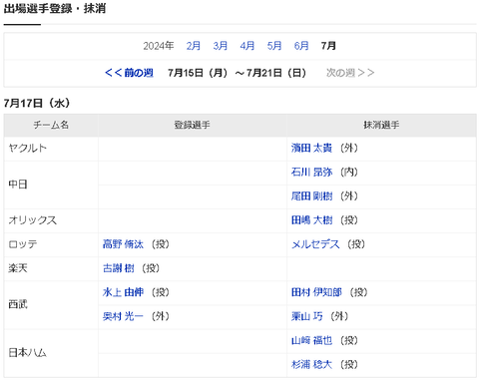Go to the 5月 registrations

click(274, 46)
